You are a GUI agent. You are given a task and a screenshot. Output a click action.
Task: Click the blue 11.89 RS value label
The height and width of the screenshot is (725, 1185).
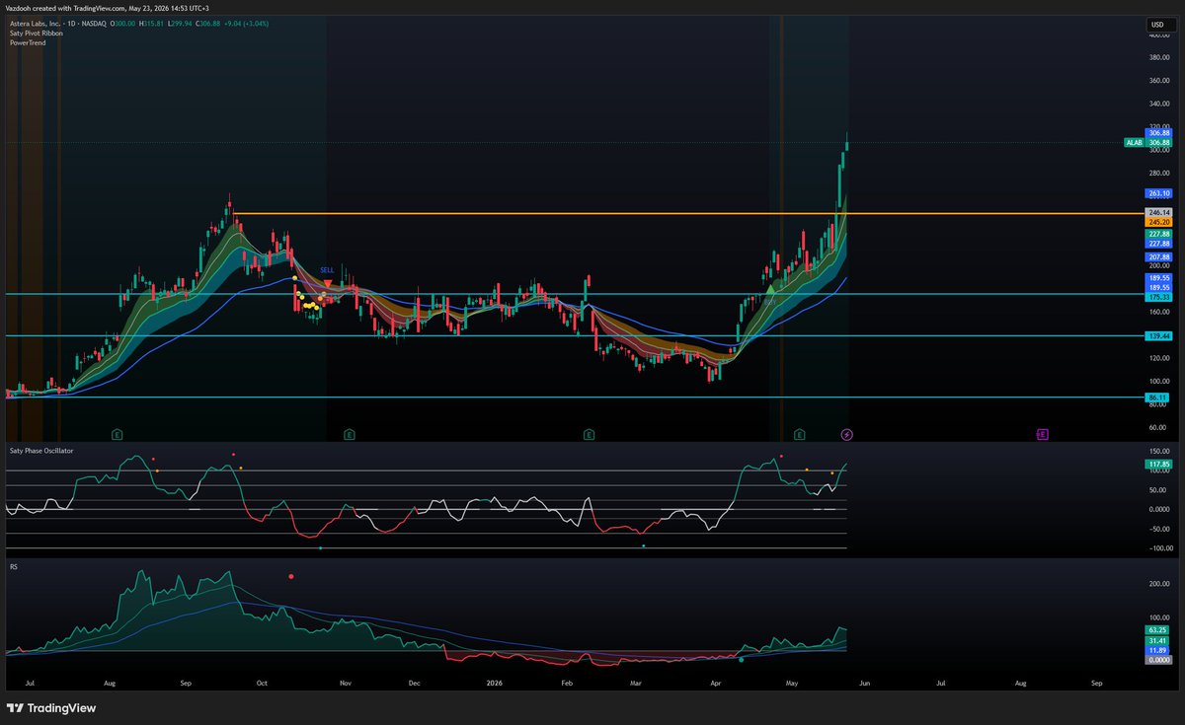click(1158, 651)
